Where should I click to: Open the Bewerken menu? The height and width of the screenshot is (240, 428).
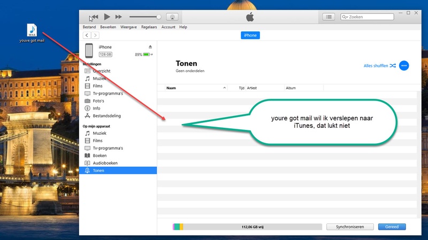[x=108, y=27]
